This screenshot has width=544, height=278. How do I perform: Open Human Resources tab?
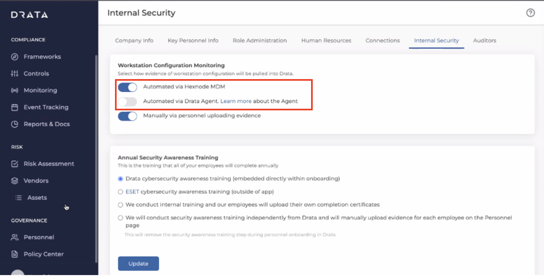[326, 40]
